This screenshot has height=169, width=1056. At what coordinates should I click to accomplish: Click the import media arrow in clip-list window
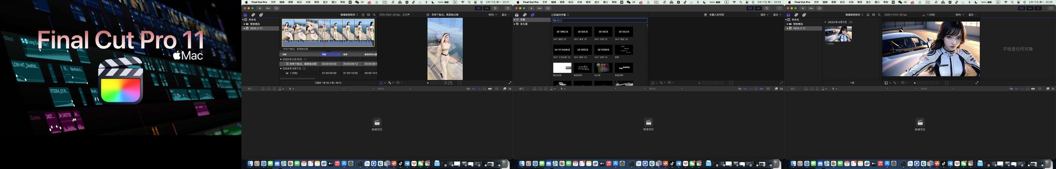tap(260, 8)
